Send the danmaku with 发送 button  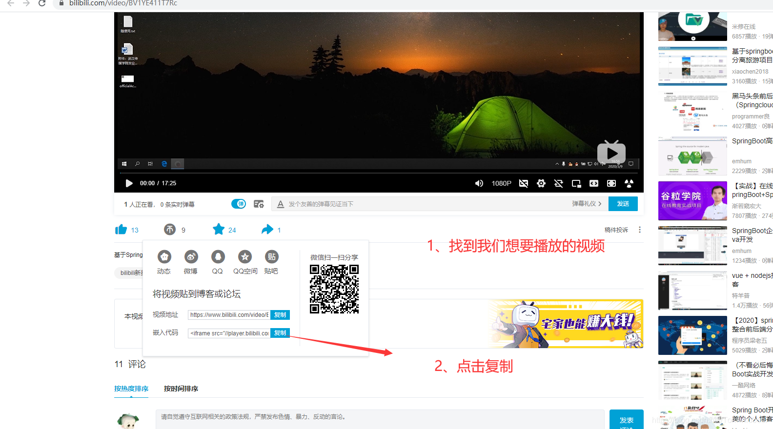point(623,204)
